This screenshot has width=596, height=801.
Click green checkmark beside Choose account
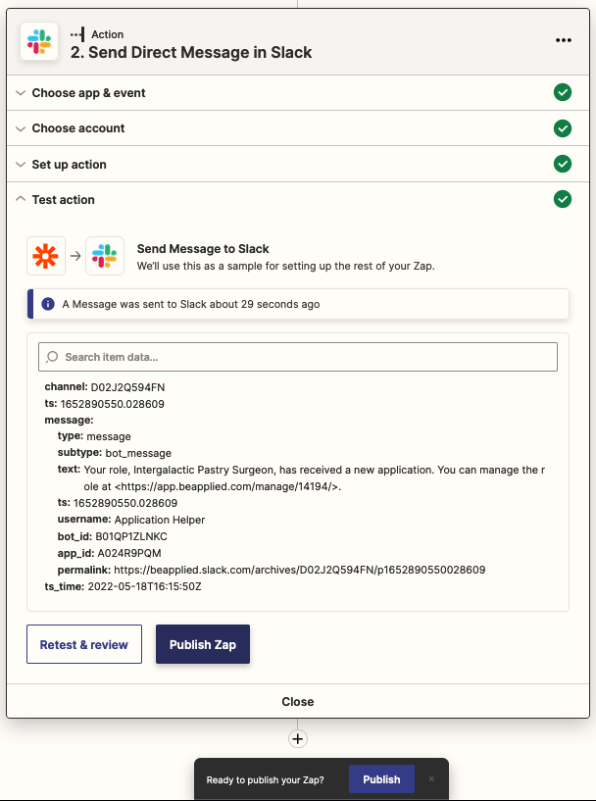click(563, 128)
